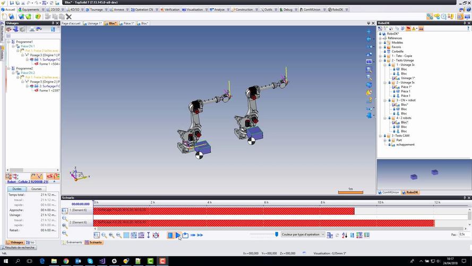The image size is (472, 266).
Task: Click the XYZ axis triad in viewport
Action: [x=78, y=173]
